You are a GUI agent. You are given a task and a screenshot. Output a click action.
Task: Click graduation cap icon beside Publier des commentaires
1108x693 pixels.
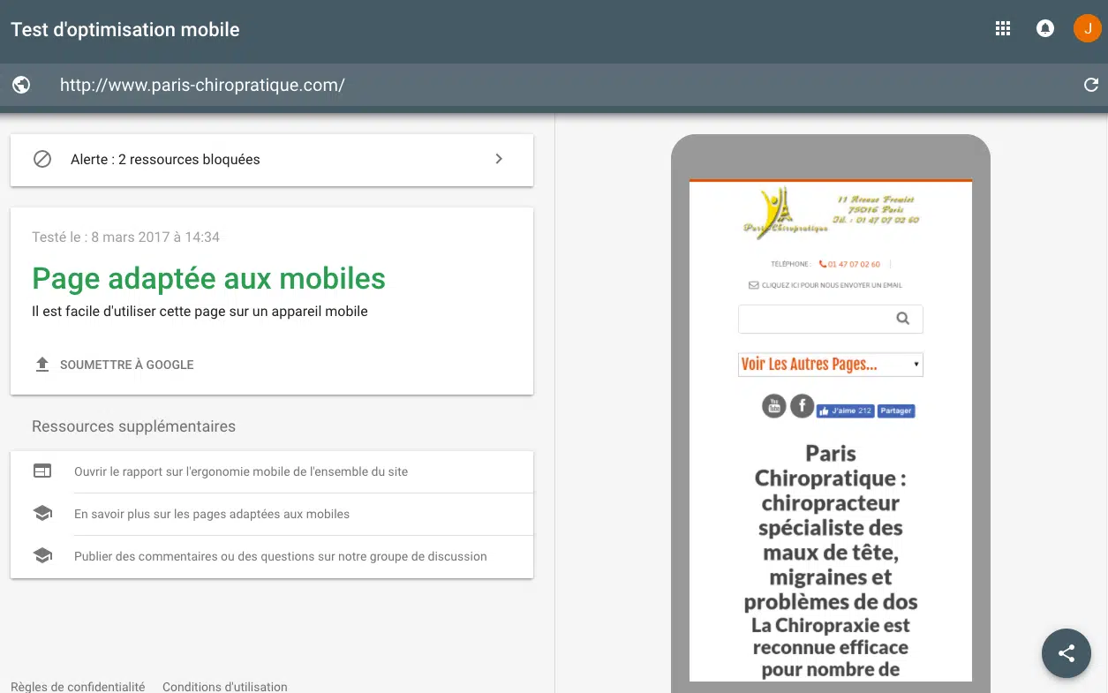coord(42,556)
